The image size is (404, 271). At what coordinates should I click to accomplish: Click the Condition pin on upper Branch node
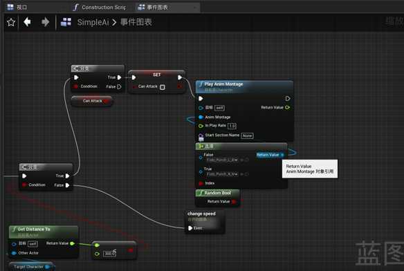75,86
